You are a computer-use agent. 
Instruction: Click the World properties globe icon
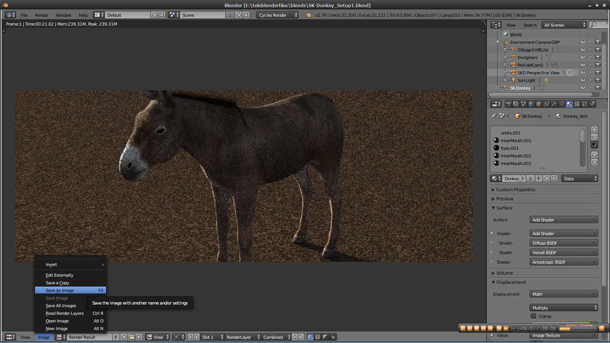[531, 104]
